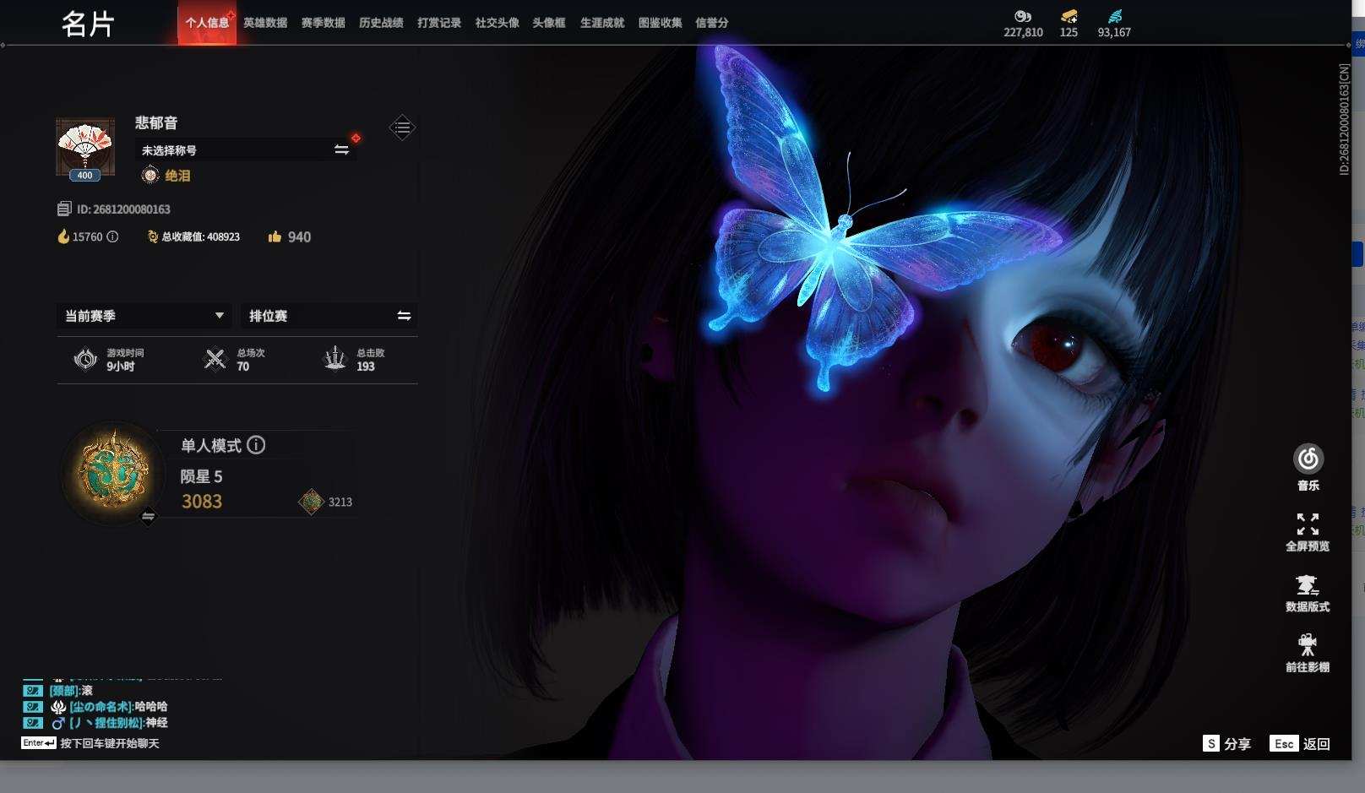Image resolution: width=1365 pixels, height=793 pixels.
Task: Click the chat prompt 按下回车键开始聊天
Action: pyautogui.click(x=110, y=743)
